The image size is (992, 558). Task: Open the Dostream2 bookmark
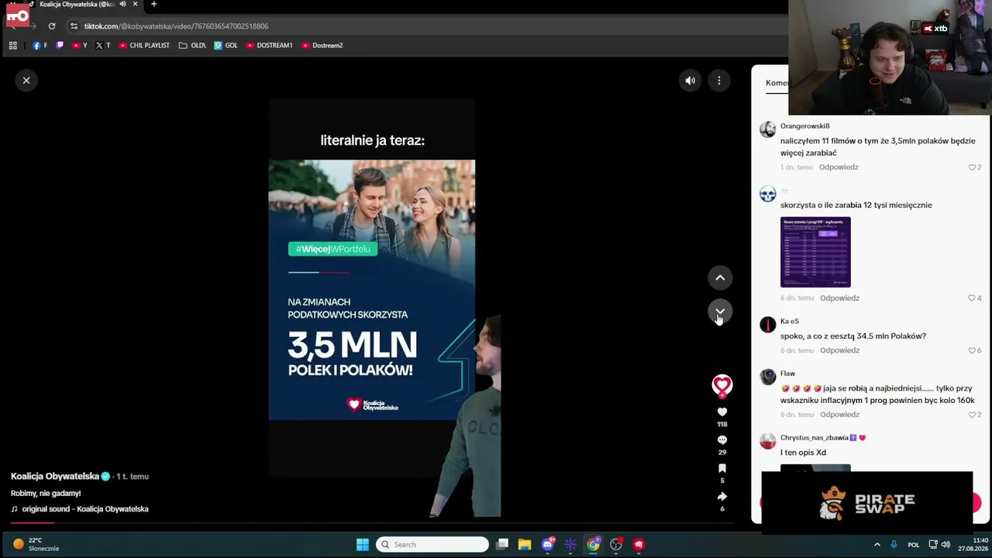pos(322,46)
